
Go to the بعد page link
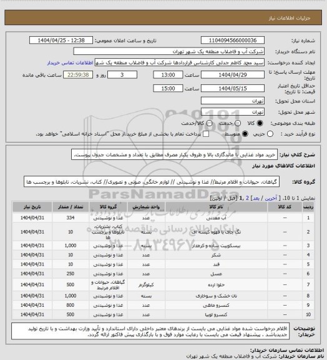click(256, 198)
